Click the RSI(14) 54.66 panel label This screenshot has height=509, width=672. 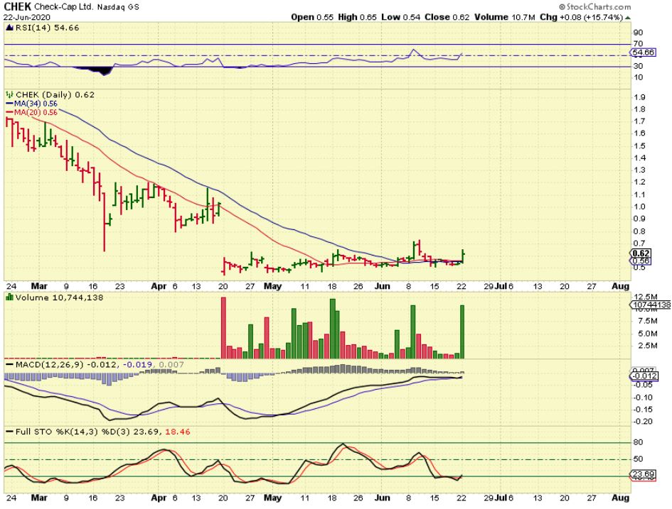point(47,28)
